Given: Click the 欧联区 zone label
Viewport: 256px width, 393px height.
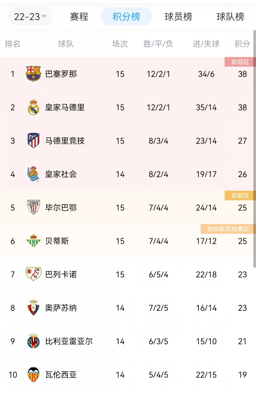Looking at the screenshot, I should coord(240,195).
